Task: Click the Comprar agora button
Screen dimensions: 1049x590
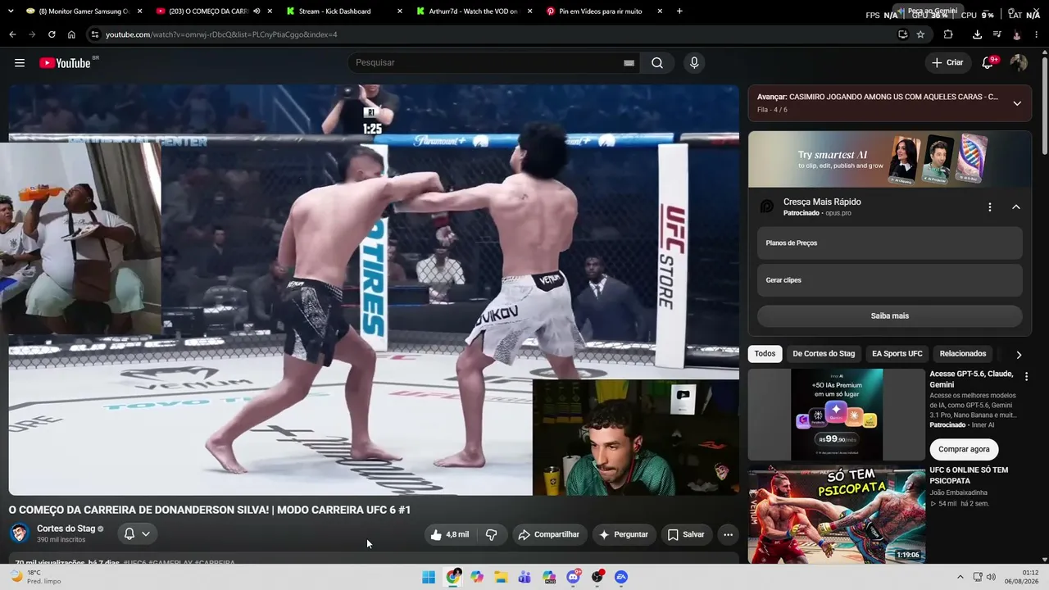Action: pos(964,449)
